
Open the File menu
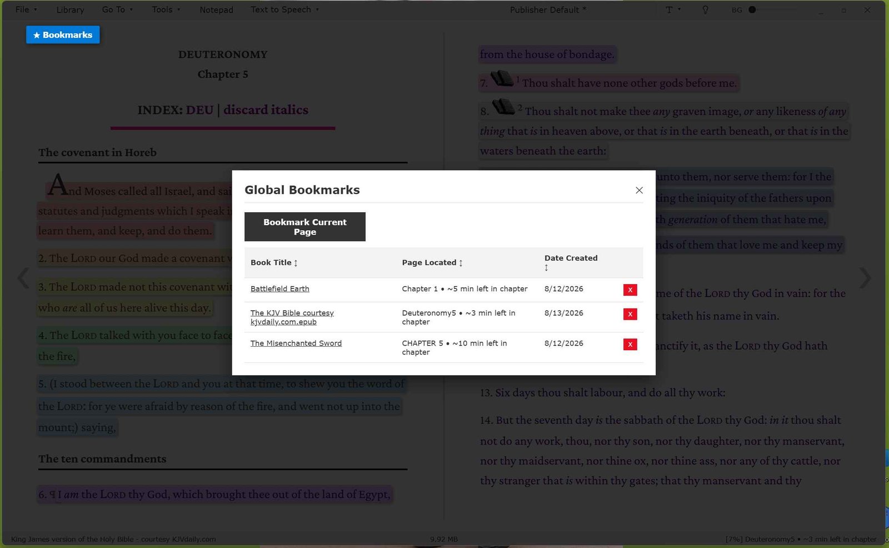(x=26, y=9)
